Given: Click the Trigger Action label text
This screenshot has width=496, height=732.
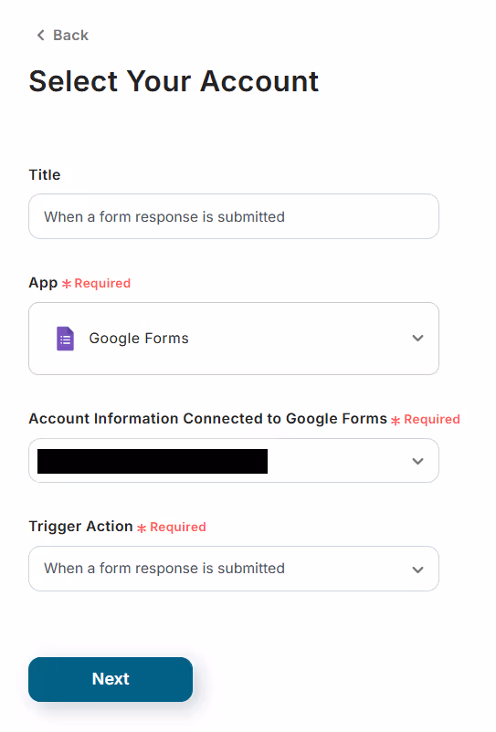Looking at the screenshot, I should pos(80,527).
